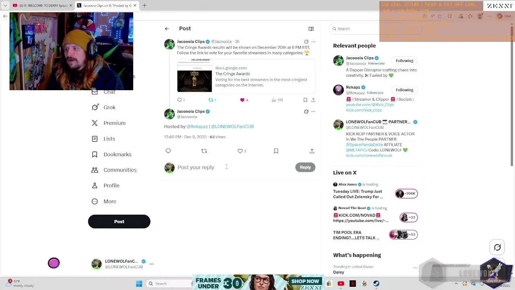Open more options on the top Jacooola post
515x290 pixels.
coord(313,41)
